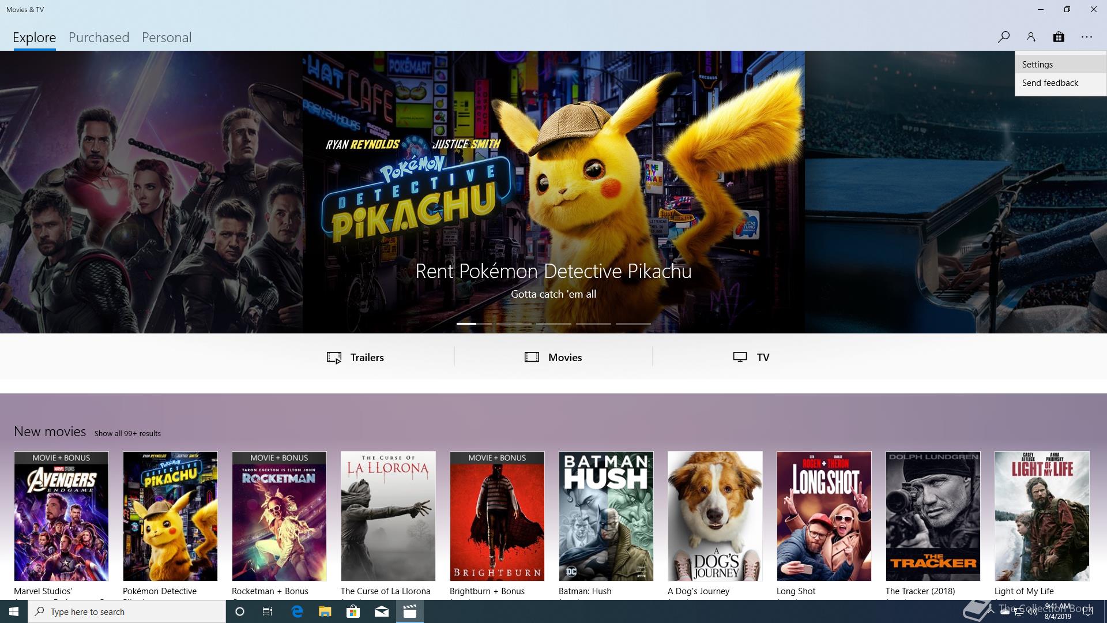Jump to the third carousel slide indicator

click(553, 324)
